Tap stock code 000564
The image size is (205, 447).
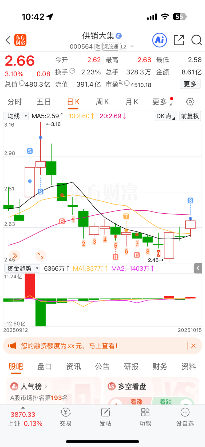pos(81,47)
